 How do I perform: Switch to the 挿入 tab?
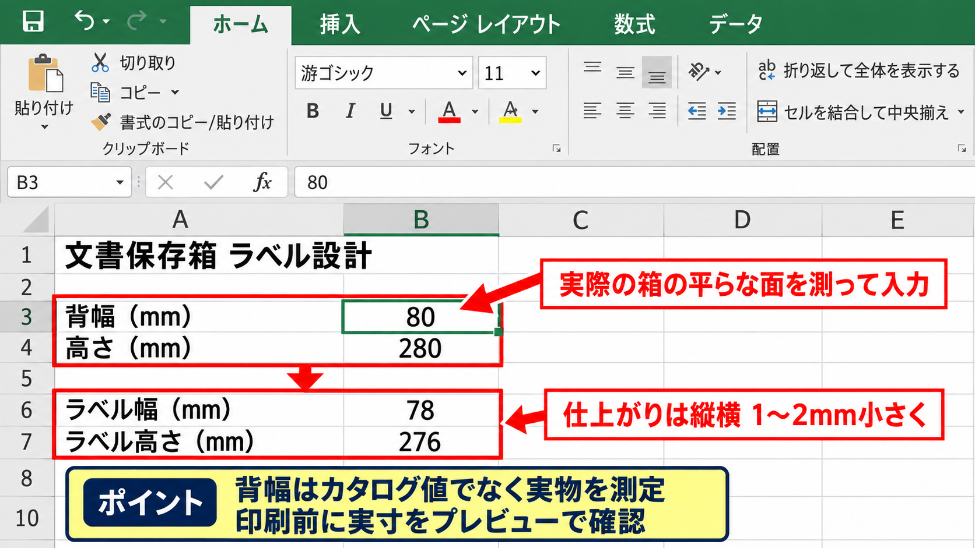pos(340,24)
